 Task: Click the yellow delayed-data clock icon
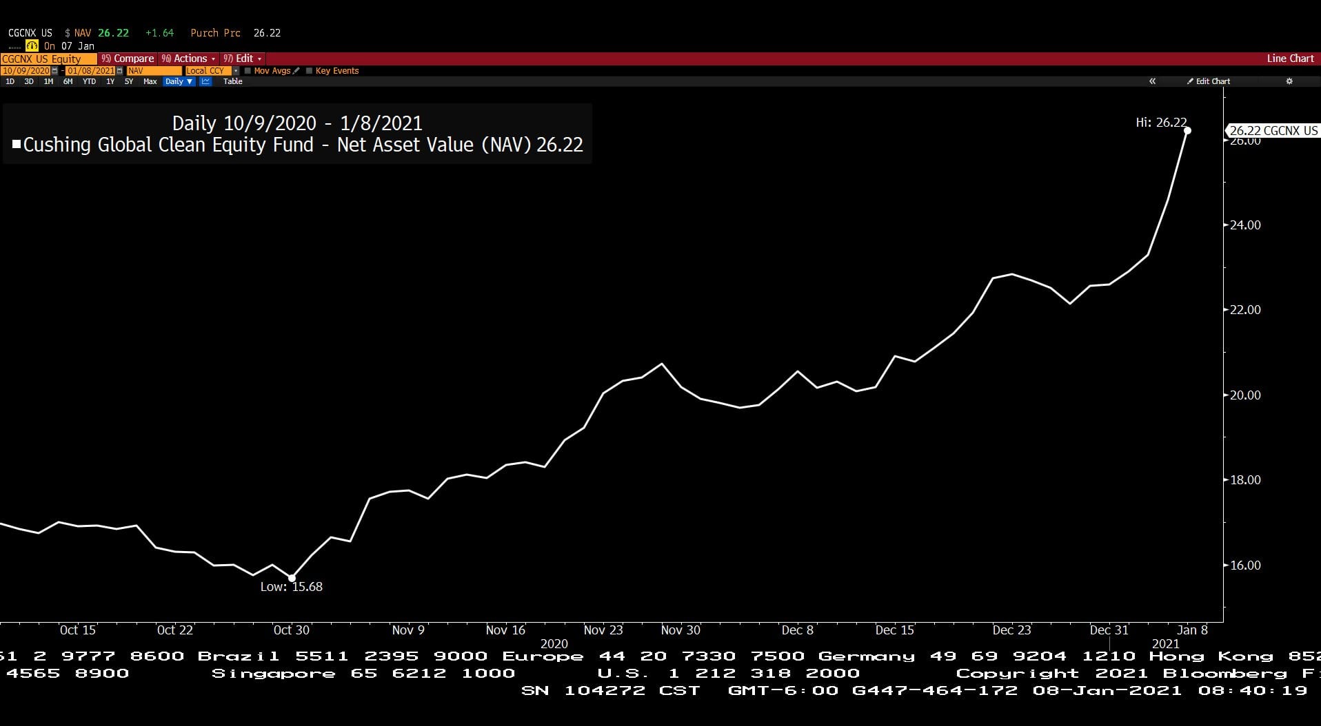coord(32,46)
